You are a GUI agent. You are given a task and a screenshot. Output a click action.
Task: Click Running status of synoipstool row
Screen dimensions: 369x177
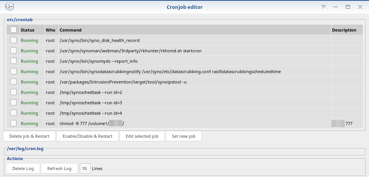[x=29, y=82]
